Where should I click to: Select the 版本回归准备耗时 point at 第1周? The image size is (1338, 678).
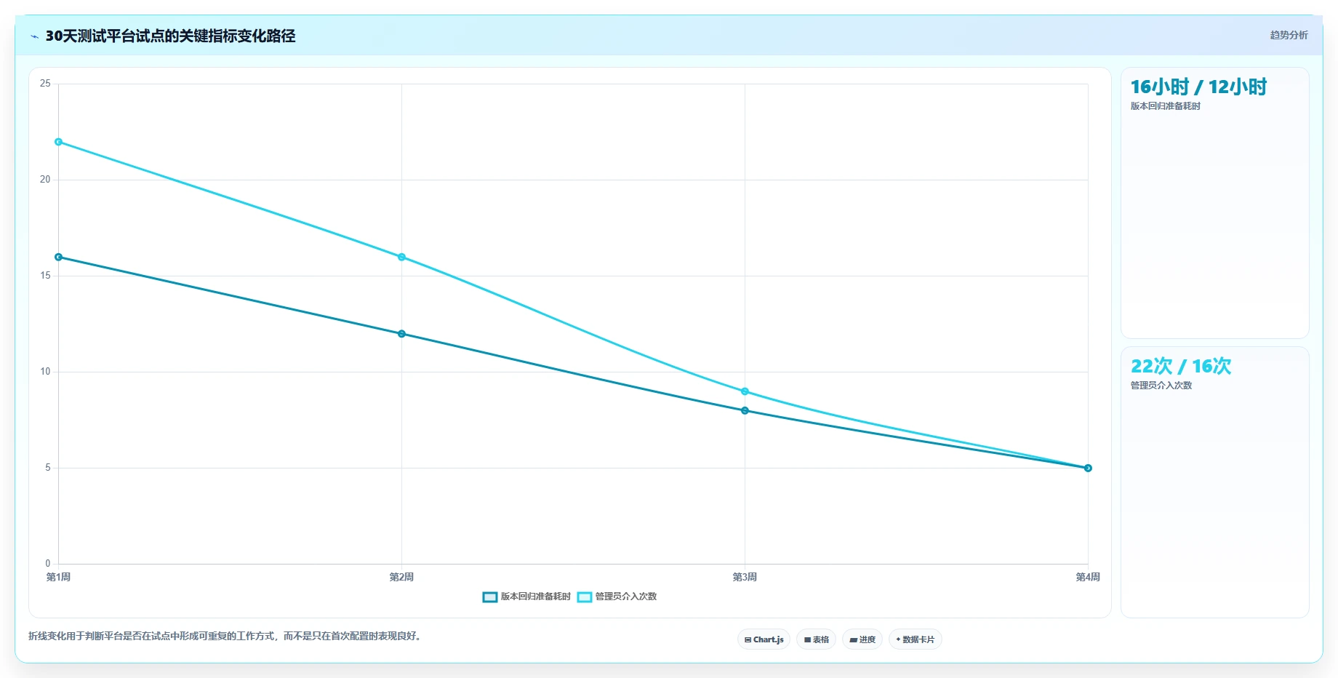pos(59,257)
